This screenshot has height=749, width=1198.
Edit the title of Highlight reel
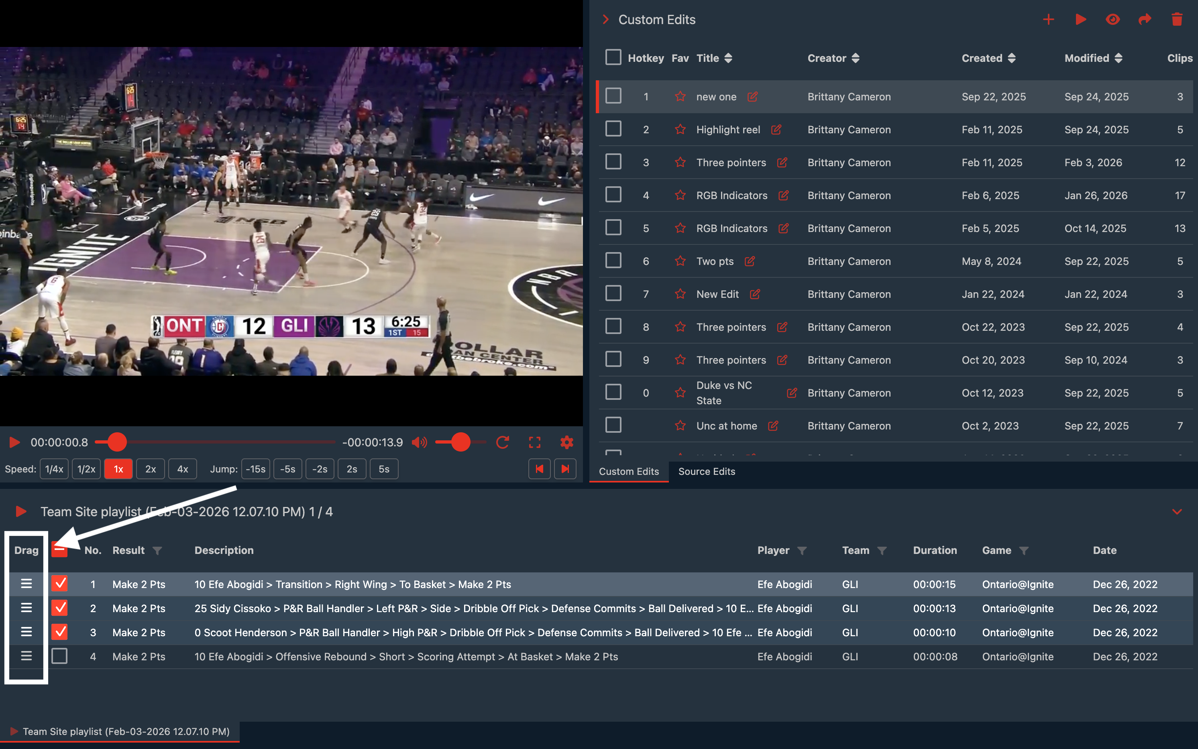(776, 130)
